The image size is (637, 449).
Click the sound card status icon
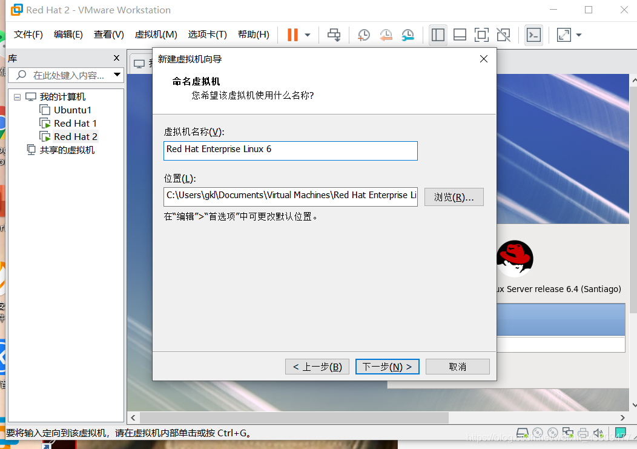pyautogui.click(x=598, y=433)
